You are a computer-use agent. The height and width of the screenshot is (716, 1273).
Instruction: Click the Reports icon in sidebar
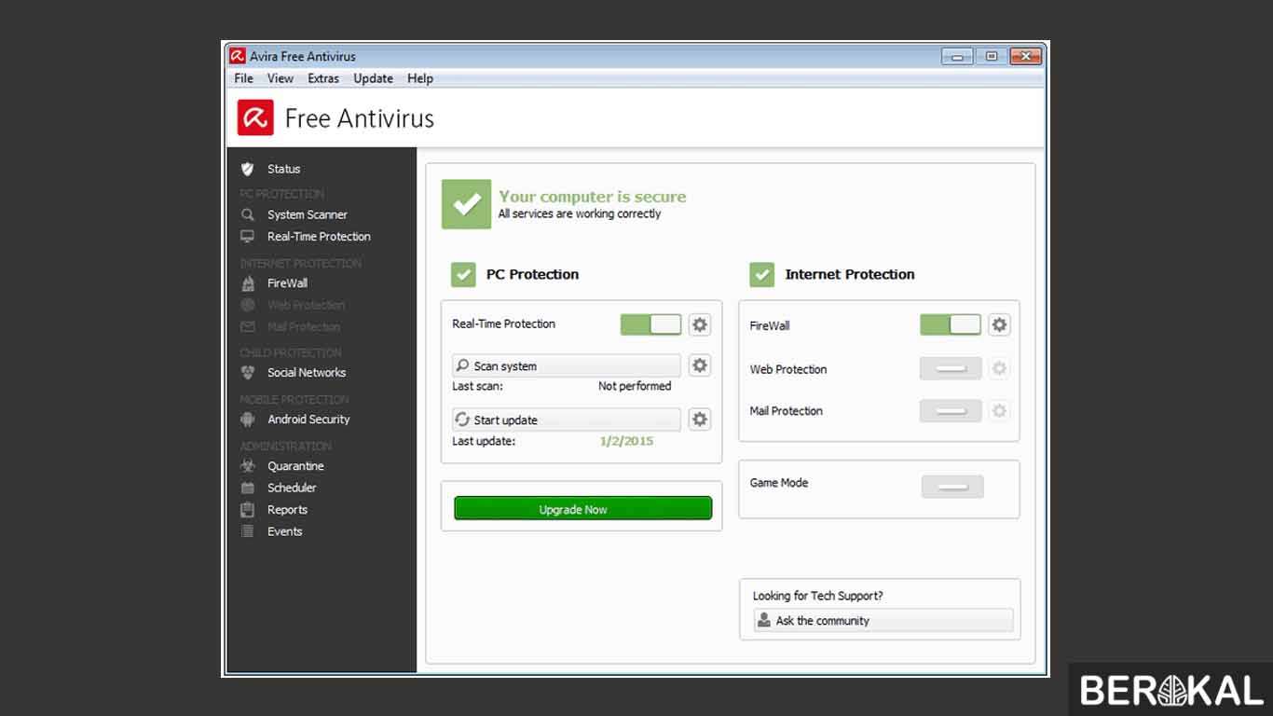tap(247, 510)
